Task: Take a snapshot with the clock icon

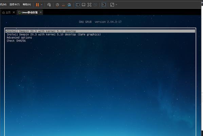Action: coord(57,5)
